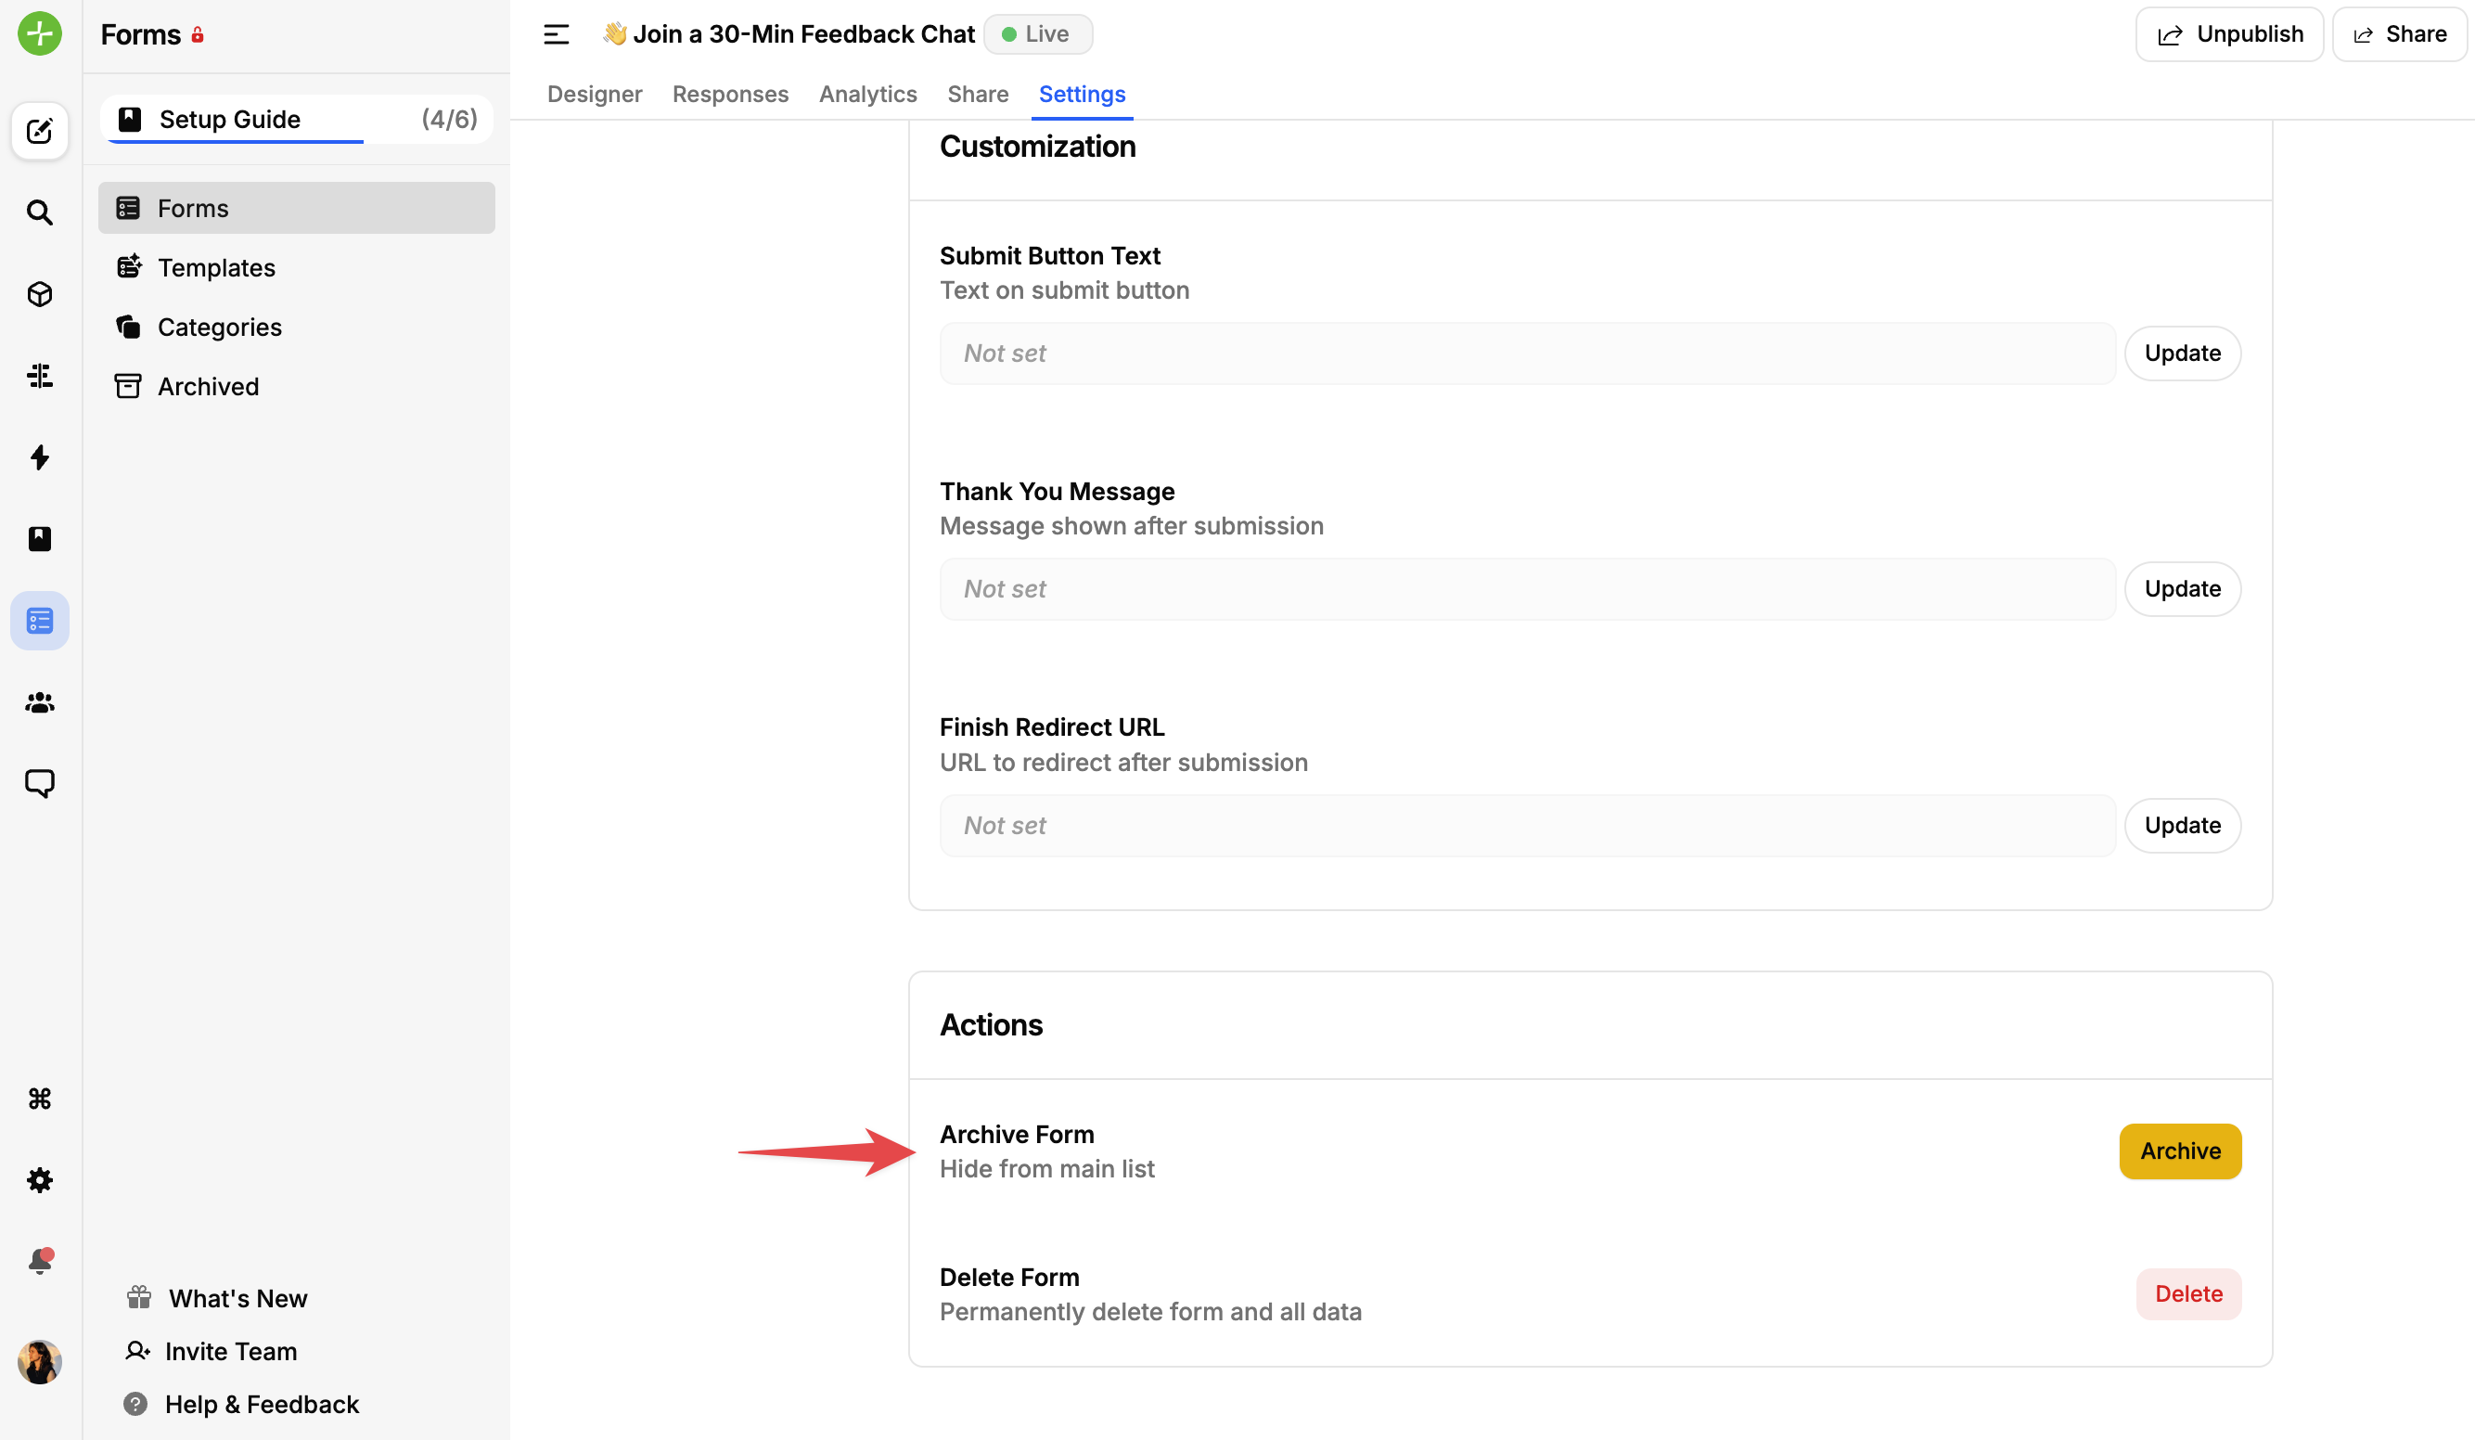Image resolution: width=2475 pixels, height=1440 pixels.
Task: Click the Unpublish button
Action: pyautogui.click(x=2229, y=34)
